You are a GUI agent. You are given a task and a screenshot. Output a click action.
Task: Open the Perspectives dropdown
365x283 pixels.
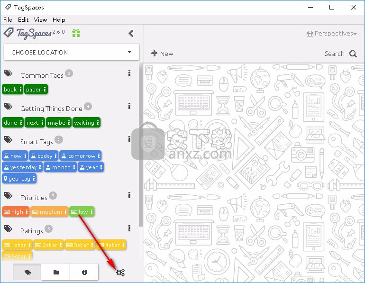pyautogui.click(x=331, y=34)
